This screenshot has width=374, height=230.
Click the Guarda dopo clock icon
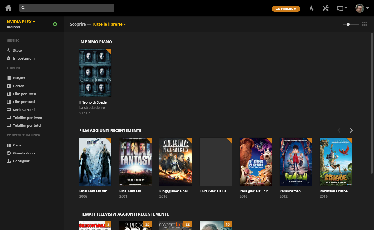(x=9, y=153)
